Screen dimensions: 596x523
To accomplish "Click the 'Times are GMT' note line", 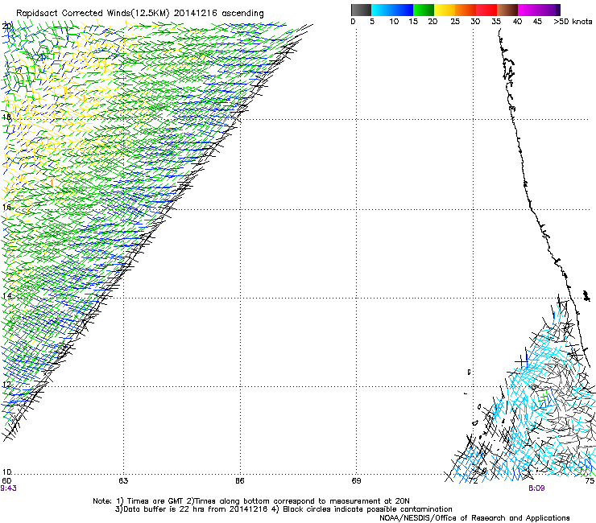I will [251, 501].
